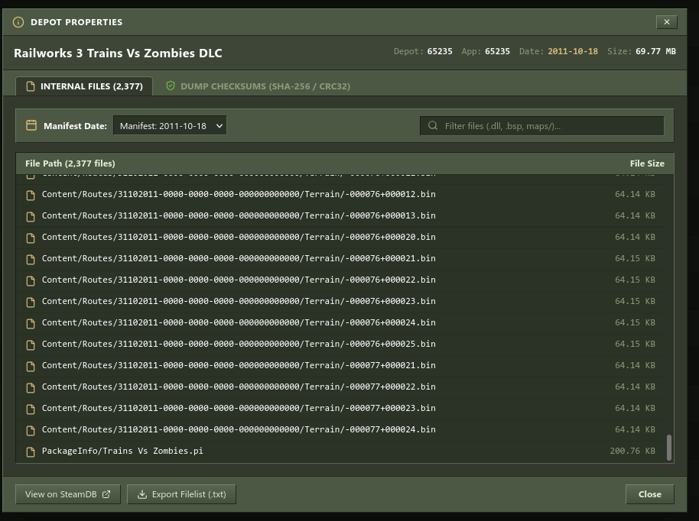Click file icon for -000076+000013.bin row
699x521 pixels.
(x=31, y=216)
